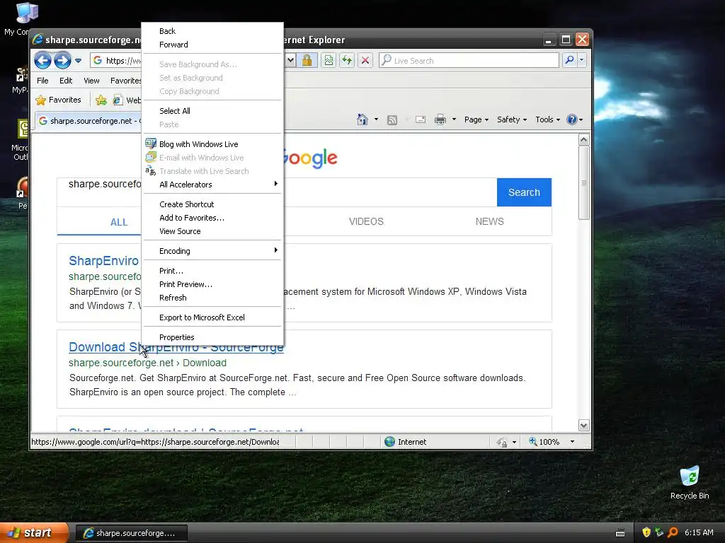Image resolution: width=725 pixels, height=543 pixels.
Task: Click into the Live Search box
Action: [x=469, y=61]
